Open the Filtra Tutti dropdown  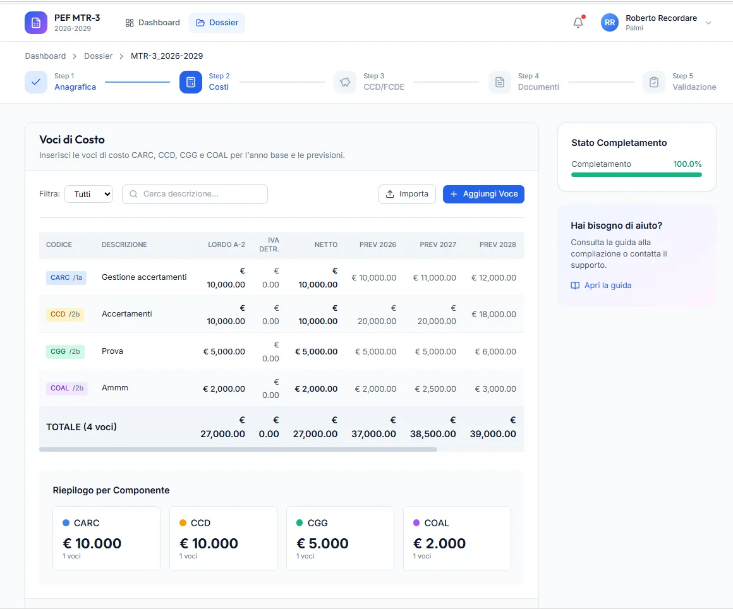point(89,194)
